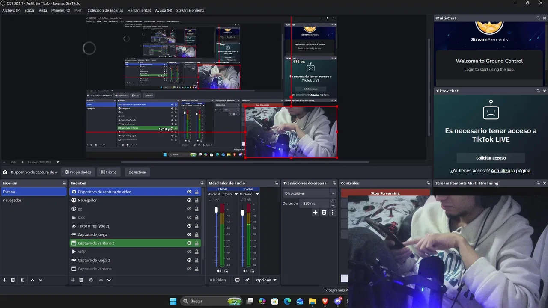The image size is (548, 308).
Task: Hide the Captura de ventana 2 source
Action: click(x=189, y=243)
